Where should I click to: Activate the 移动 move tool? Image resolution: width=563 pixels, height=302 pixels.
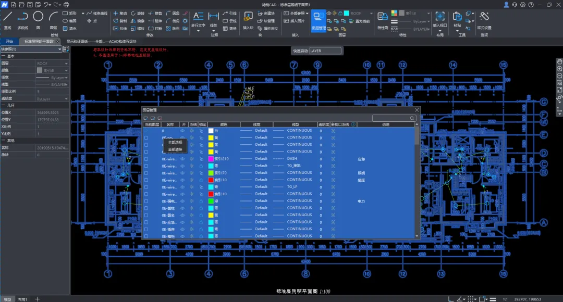[x=120, y=13]
